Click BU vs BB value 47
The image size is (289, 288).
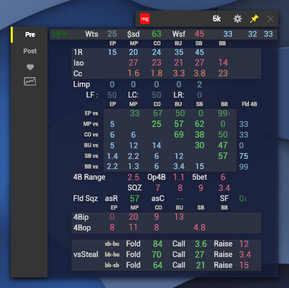pyautogui.click(x=223, y=145)
